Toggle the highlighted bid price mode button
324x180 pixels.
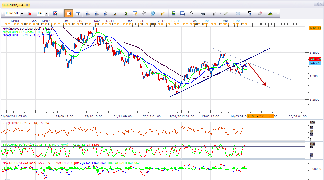coord(68,13)
